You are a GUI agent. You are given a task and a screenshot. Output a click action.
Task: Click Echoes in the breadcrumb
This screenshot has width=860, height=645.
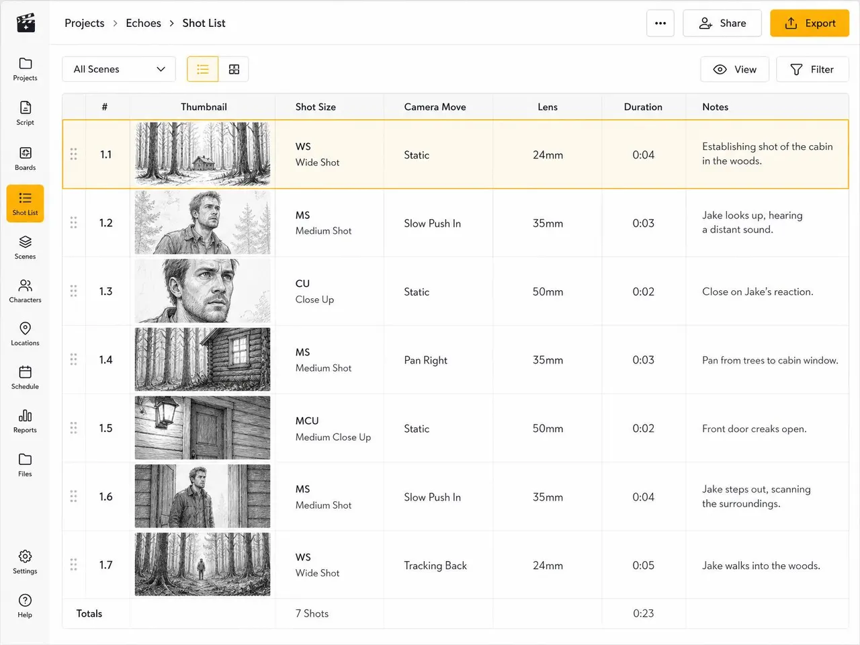click(143, 23)
